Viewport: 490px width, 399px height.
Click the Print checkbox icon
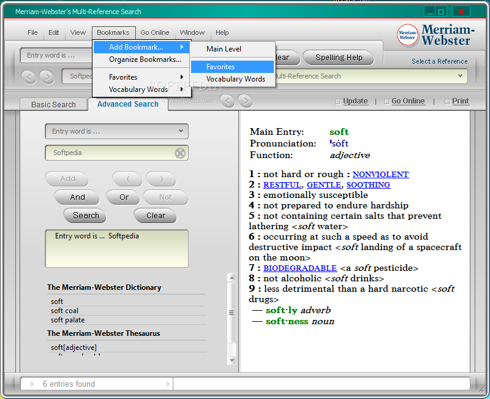[448, 102]
